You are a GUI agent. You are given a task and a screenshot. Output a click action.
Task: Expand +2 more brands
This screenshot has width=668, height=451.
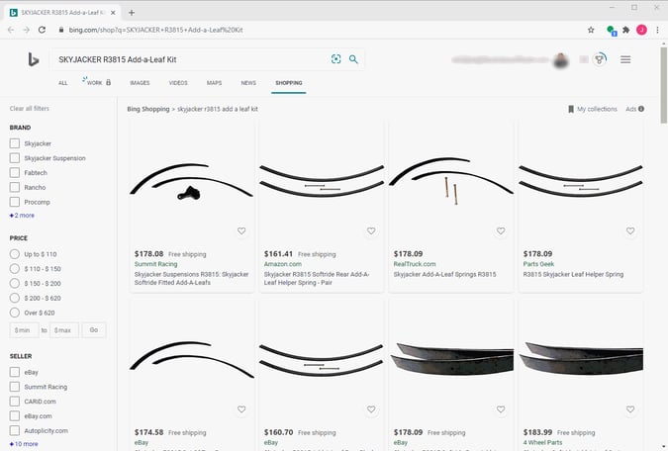pyautogui.click(x=22, y=216)
